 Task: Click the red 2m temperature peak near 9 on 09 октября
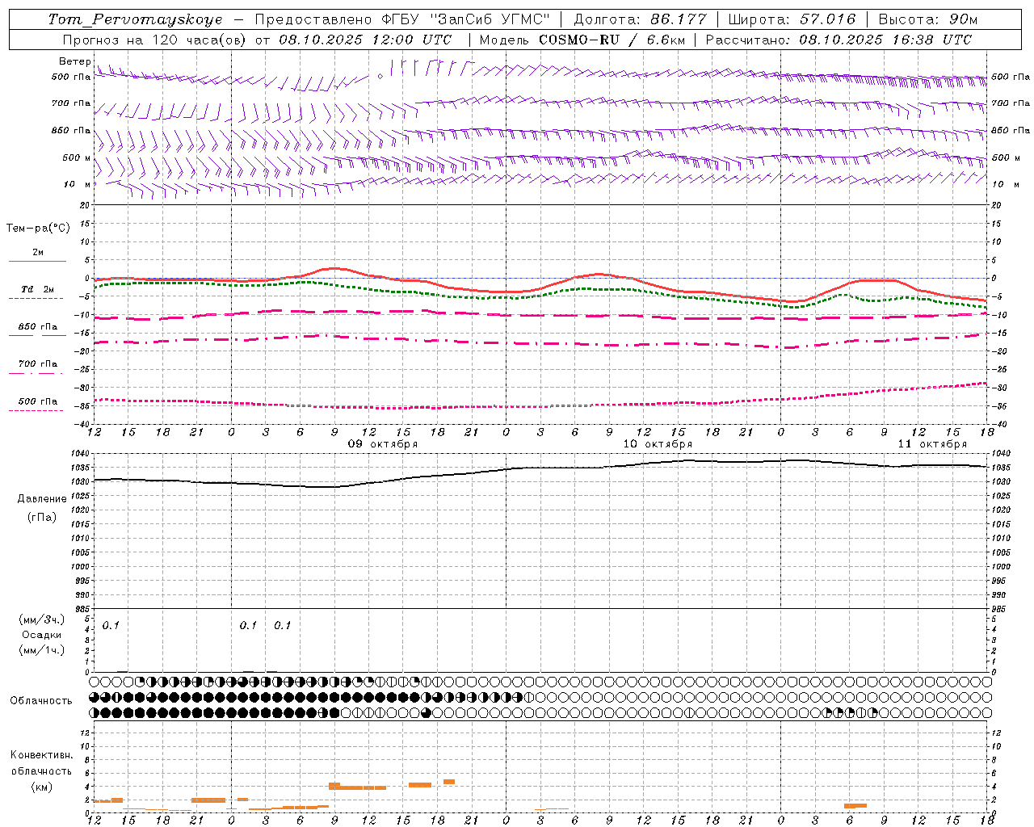tap(334, 268)
